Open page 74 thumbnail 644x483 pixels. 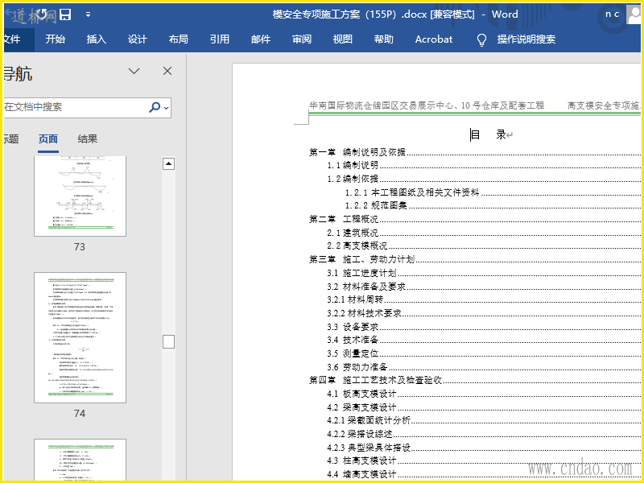point(80,337)
